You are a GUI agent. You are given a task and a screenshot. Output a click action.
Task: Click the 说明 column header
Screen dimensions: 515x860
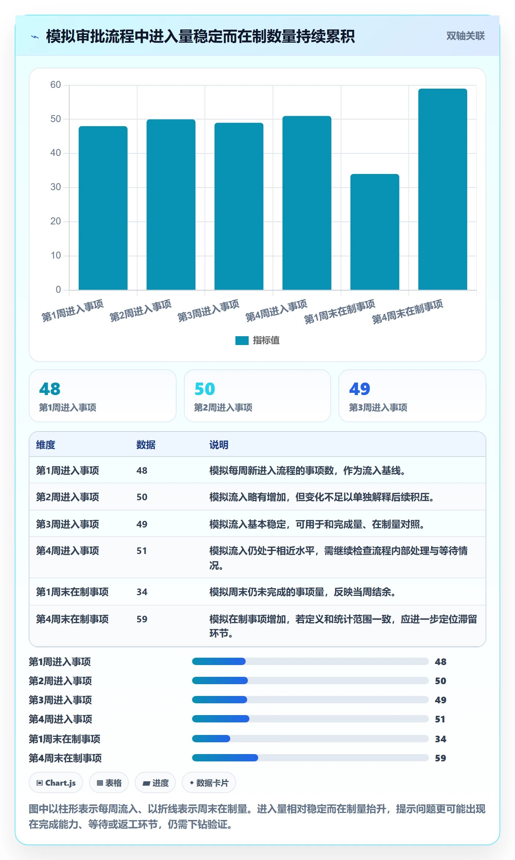tap(219, 445)
